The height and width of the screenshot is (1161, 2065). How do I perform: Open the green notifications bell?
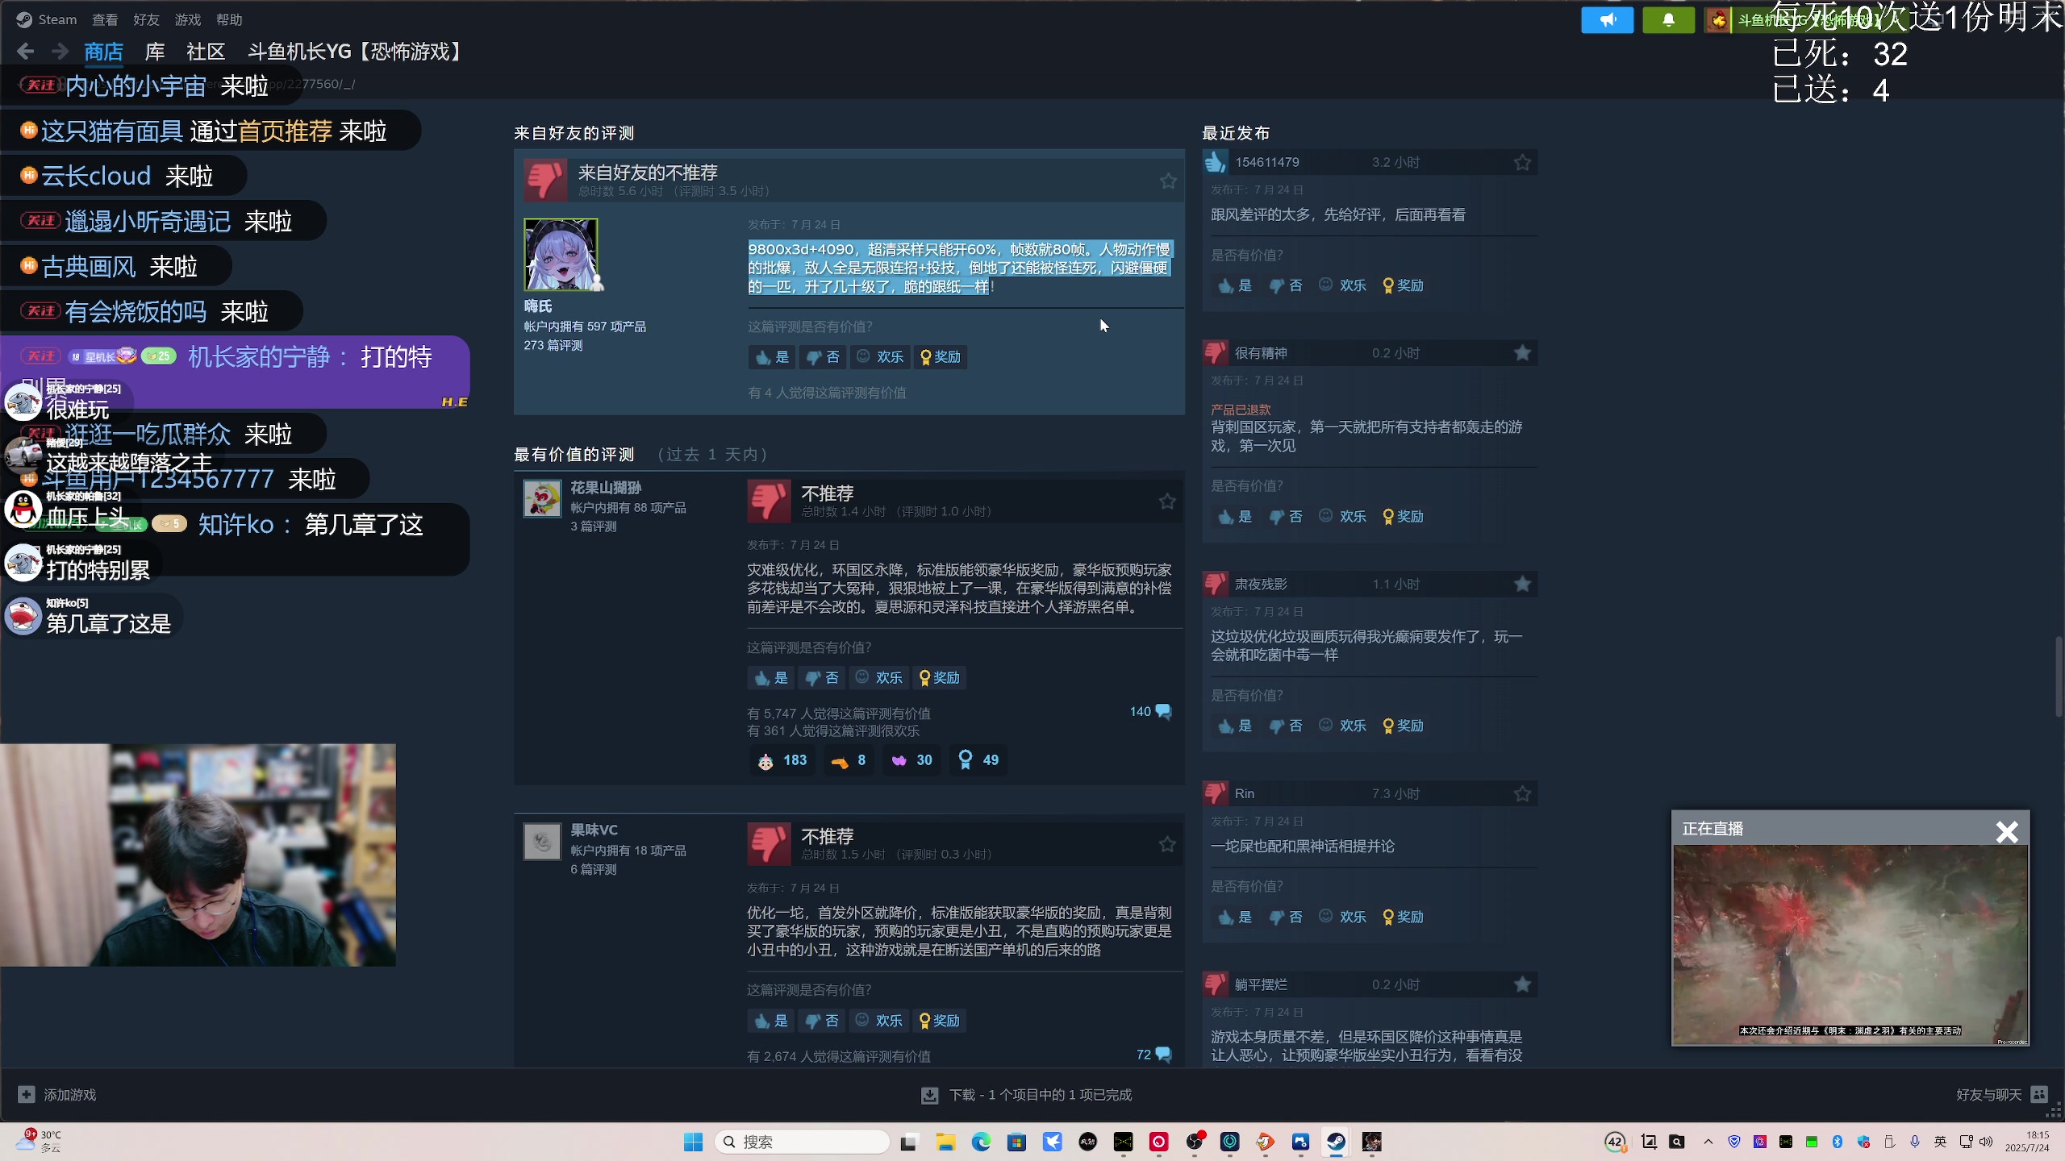[1669, 19]
